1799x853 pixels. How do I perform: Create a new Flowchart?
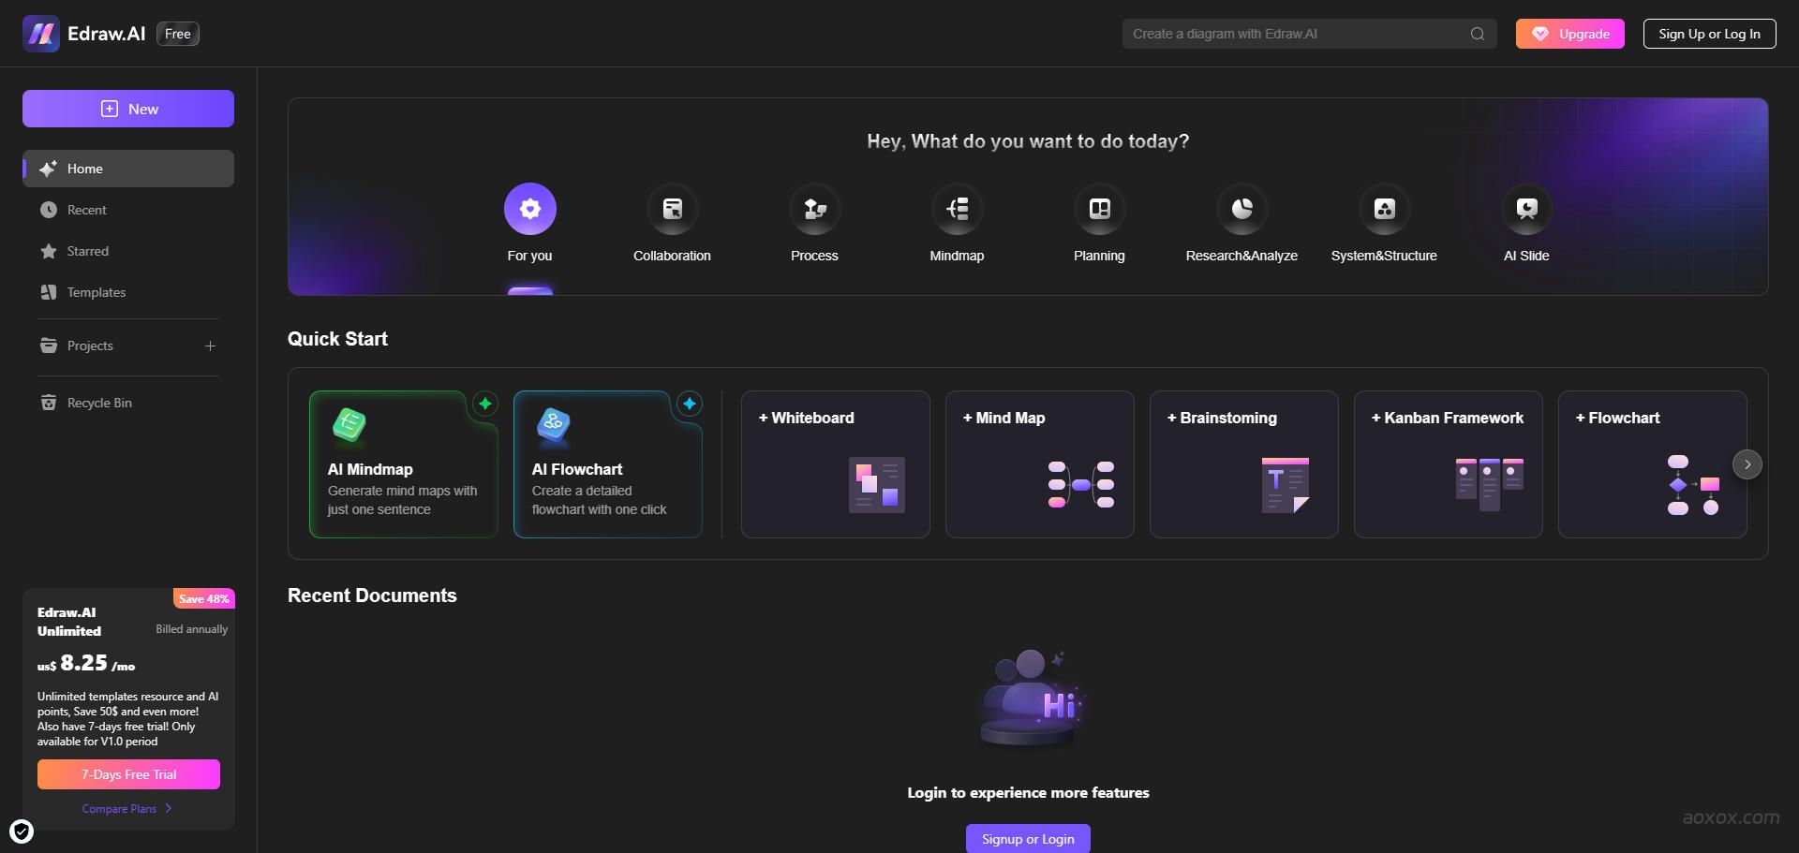(1653, 464)
